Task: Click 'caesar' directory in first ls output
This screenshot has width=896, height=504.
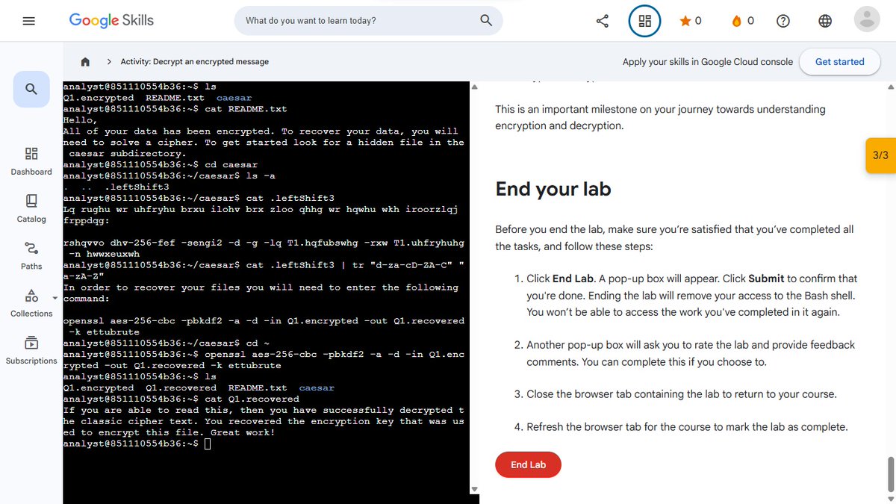Action: (x=234, y=98)
